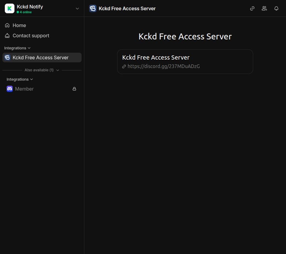Select Kckd Free Access Server sidebar item
The image size is (286, 254).
tap(42, 57)
